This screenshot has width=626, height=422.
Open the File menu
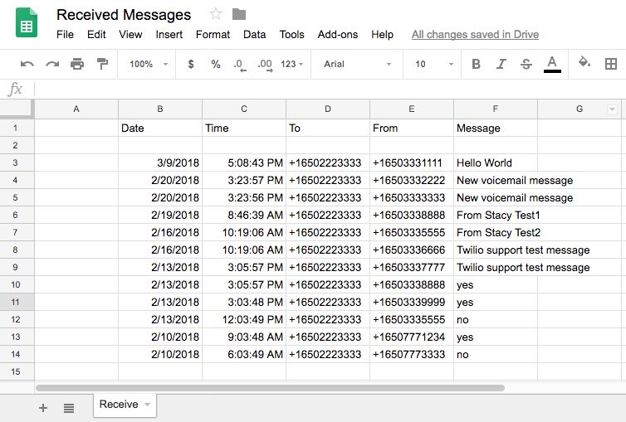click(x=65, y=35)
